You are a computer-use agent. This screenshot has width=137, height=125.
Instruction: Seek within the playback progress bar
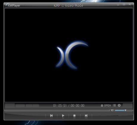57,110
